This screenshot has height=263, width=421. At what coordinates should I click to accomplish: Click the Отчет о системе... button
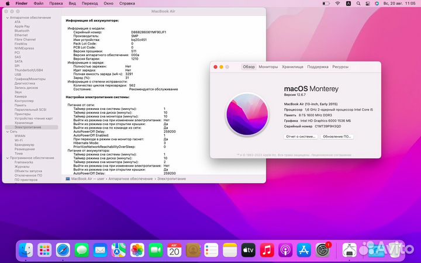(301, 137)
